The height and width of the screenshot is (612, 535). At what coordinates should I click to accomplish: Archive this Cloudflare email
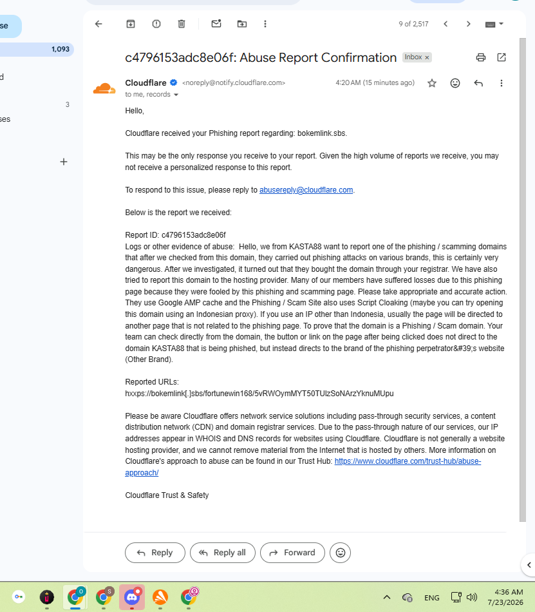pos(131,24)
